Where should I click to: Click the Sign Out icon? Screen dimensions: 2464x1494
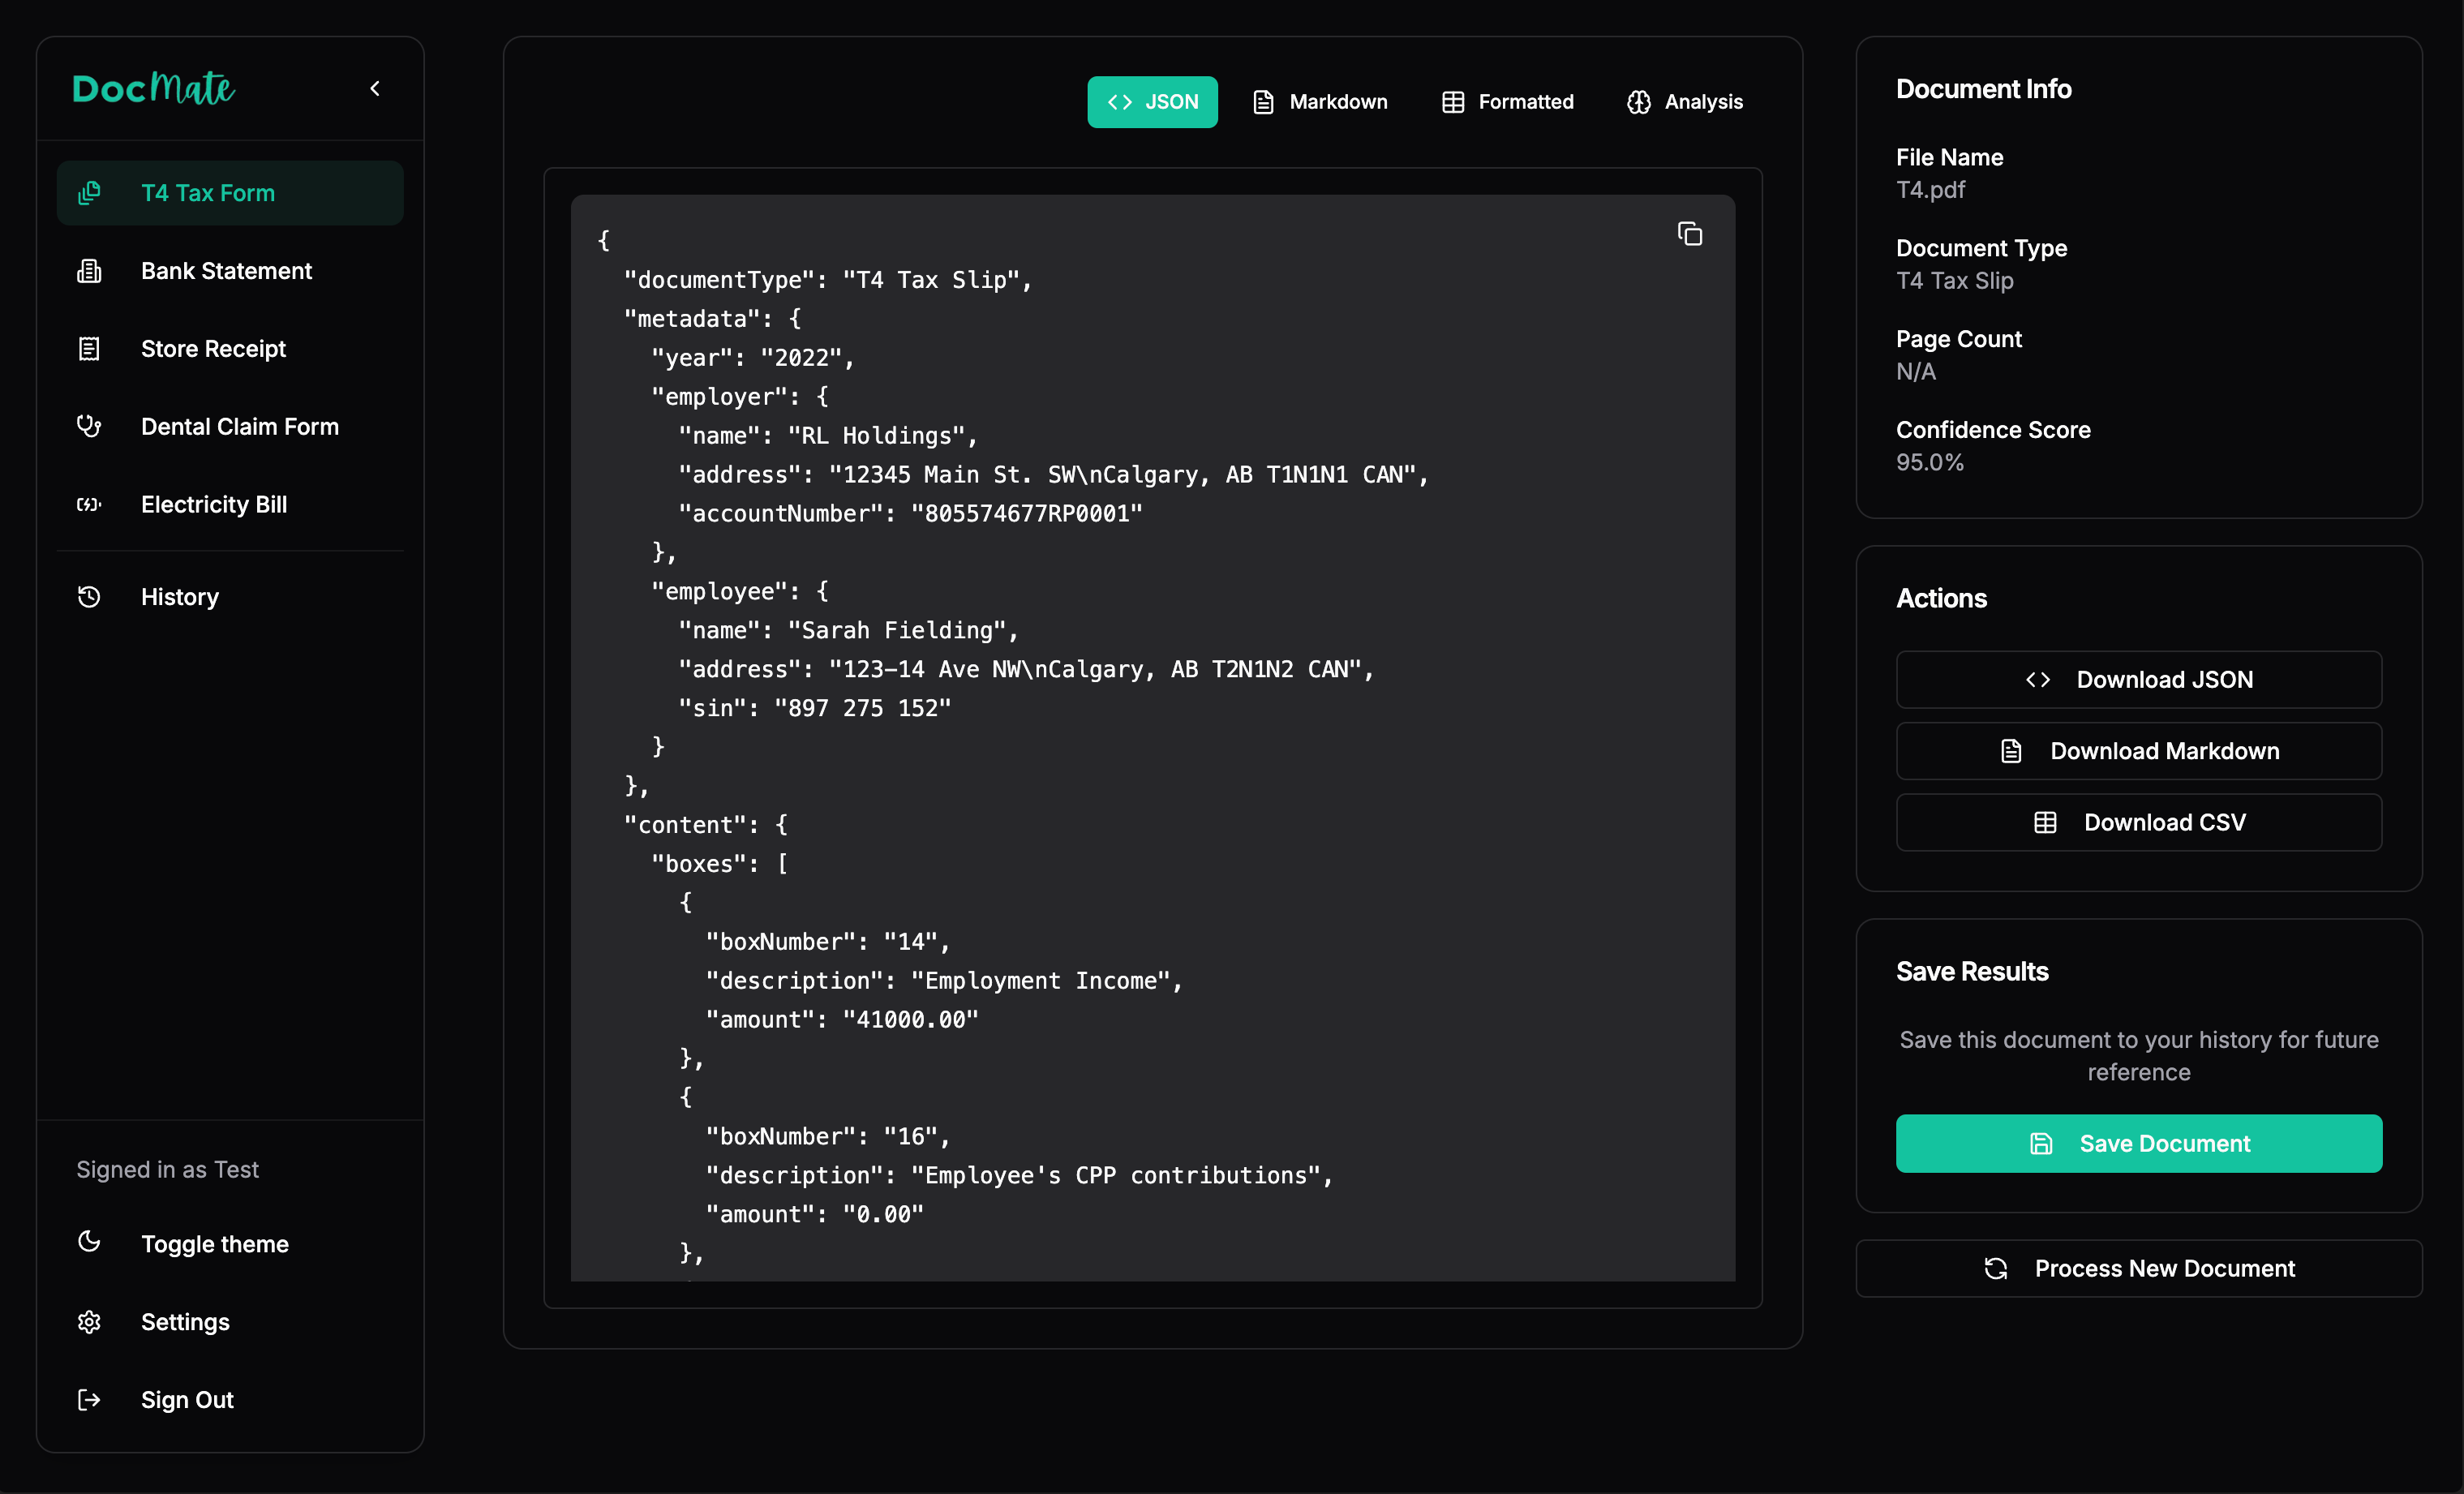coord(89,1400)
